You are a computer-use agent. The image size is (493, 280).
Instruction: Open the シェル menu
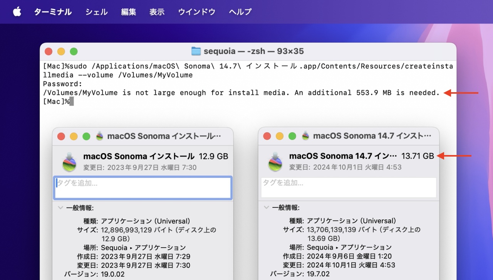coord(96,12)
